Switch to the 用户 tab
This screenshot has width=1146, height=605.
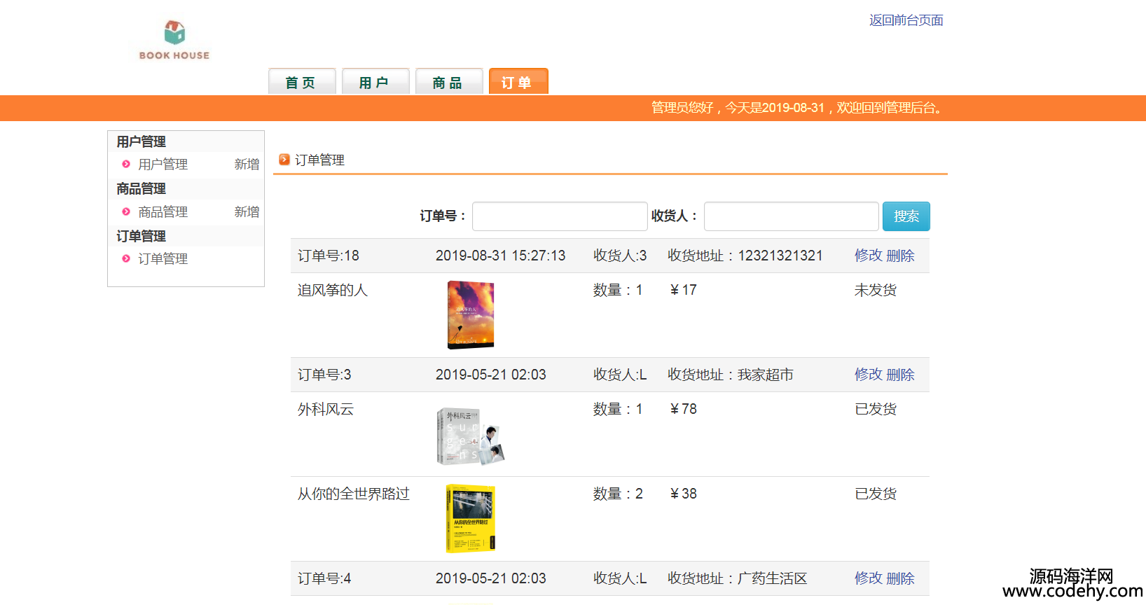pyautogui.click(x=375, y=82)
